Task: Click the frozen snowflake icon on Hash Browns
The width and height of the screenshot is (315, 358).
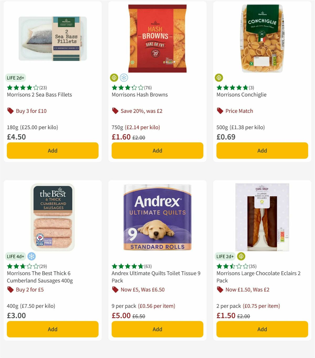Action: click(x=124, y=77)
